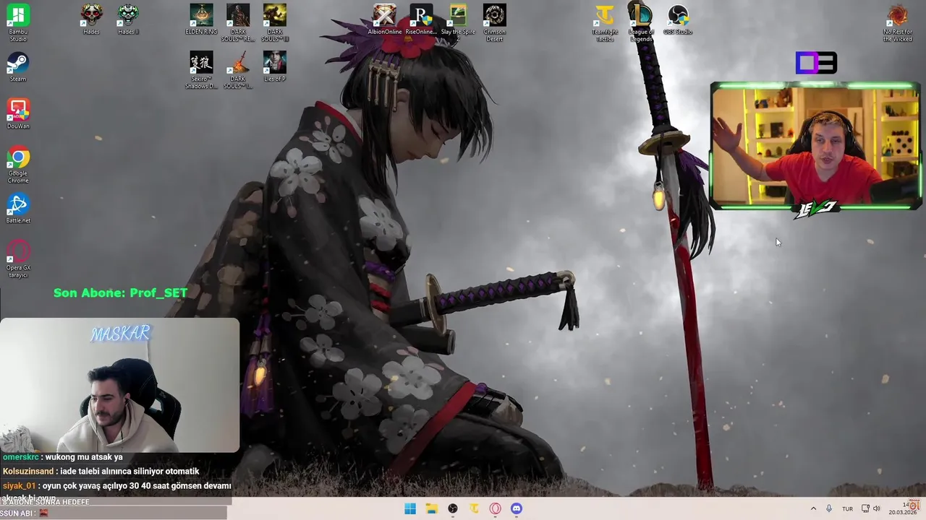This screenshot has height=520, width=926.
Task: Select the DARK SOULS II bonfire icon
Action: click(x=238, y=70)
